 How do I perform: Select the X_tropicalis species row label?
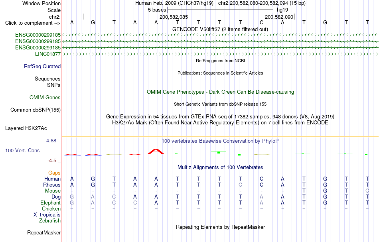coord(47,215)
